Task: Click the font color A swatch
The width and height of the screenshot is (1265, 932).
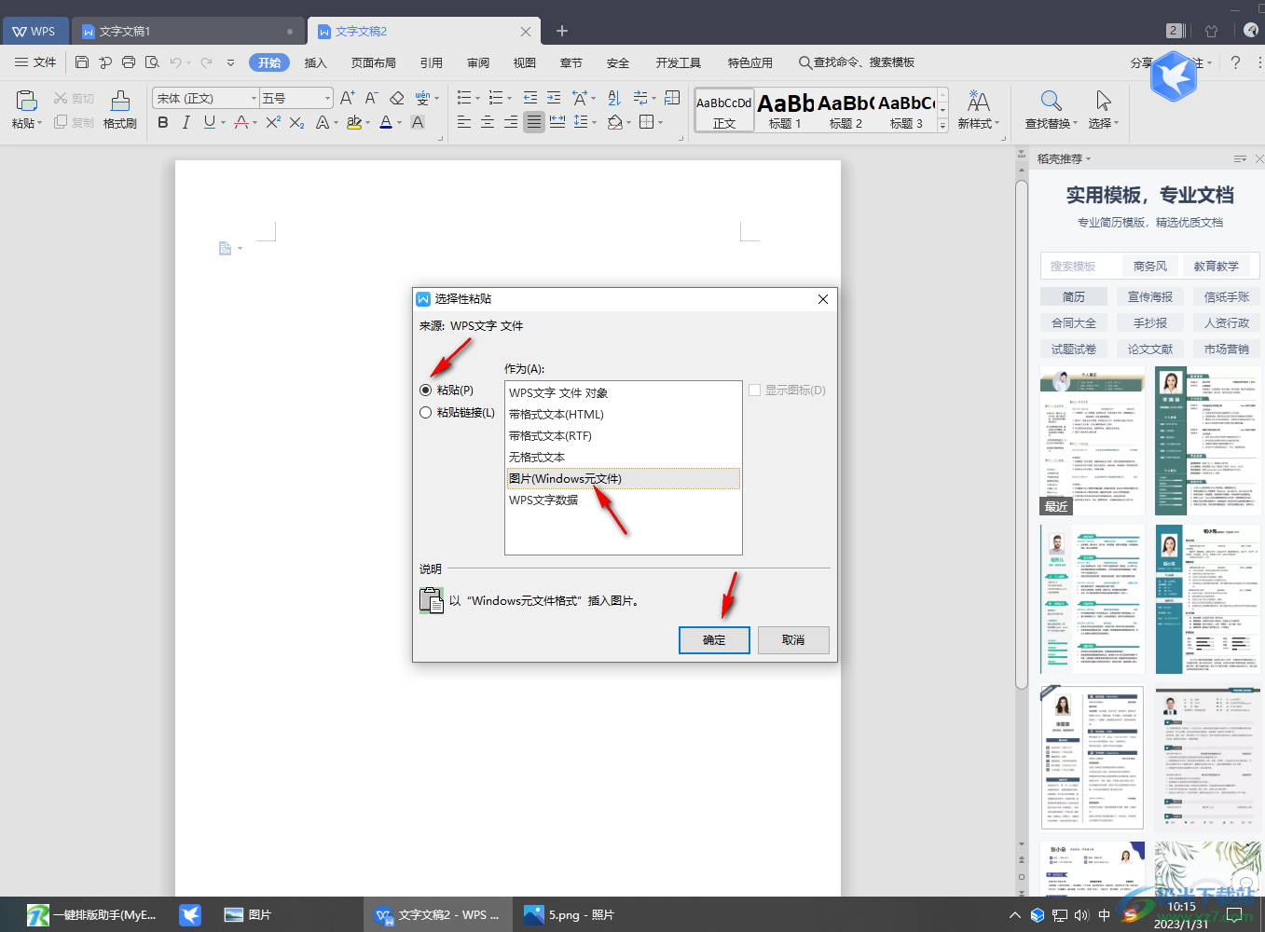Action: (386, 122)
